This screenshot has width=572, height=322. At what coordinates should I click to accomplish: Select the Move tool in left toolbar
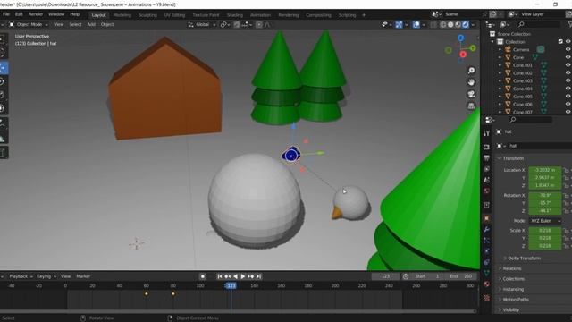[x=3, y=68]
